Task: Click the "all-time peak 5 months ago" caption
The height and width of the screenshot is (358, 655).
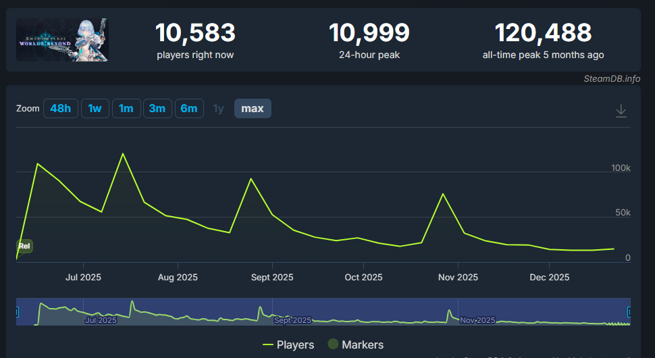Action: pyautogui.click(x=543, y=55)
